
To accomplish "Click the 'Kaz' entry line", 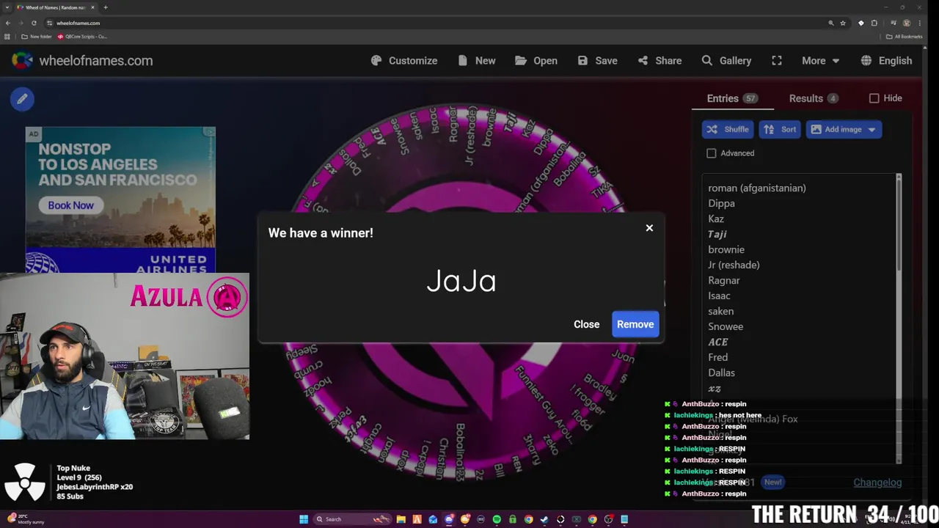I will click(x=716, y=219).
